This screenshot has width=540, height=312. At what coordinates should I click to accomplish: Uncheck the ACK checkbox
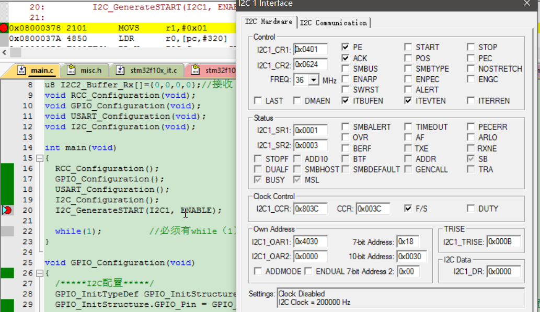pos(346,58)
